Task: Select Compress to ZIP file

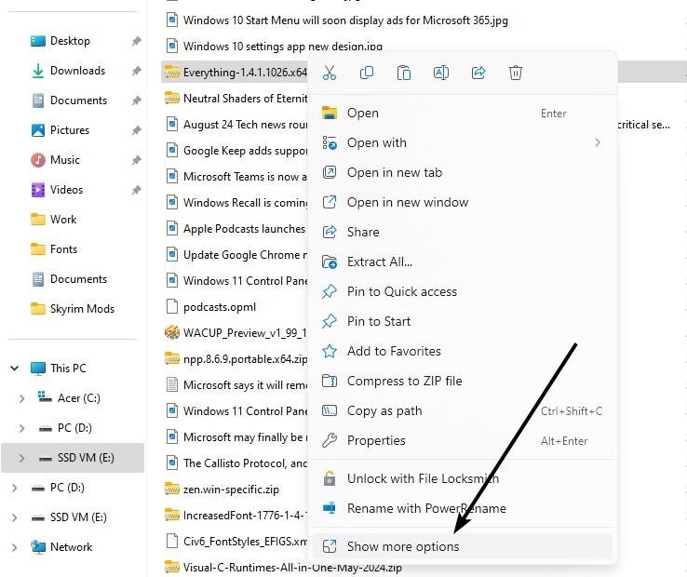Action: click(x=463, y=382)
